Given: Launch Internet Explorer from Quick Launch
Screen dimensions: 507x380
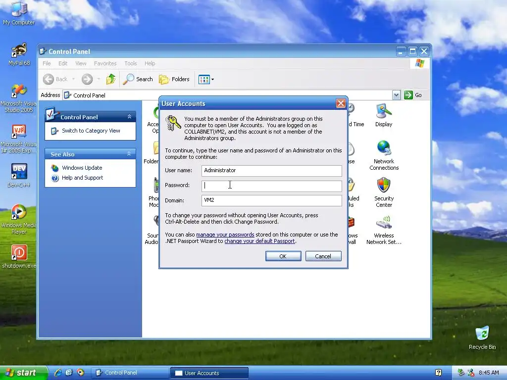Looking at the screenshot, I should click(x=58, y=373).
